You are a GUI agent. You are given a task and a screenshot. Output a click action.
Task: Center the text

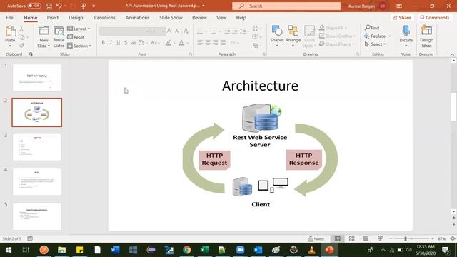[208, 43]
